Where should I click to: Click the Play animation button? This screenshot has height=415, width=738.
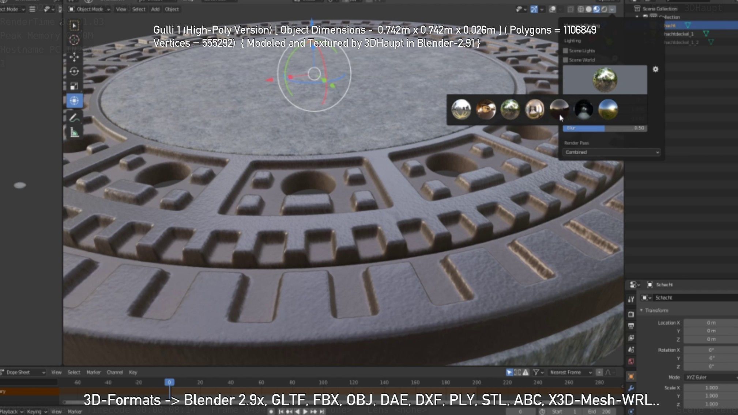pyautogui.click(x=305, y=412)
